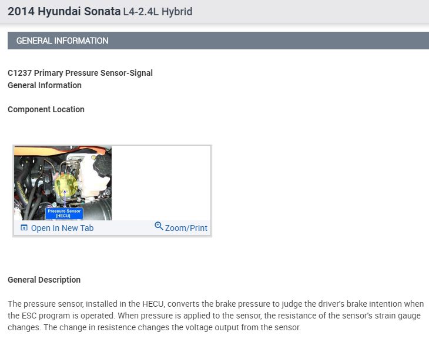Click the Open In New Tab icon
Viewport: 429px width, 342px height.
point(24,228)
